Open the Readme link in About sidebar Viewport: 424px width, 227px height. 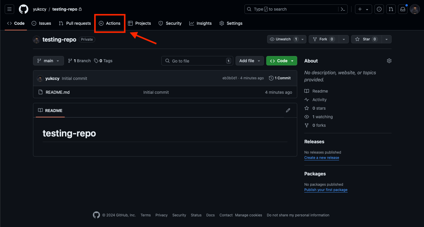pos(316,91)
